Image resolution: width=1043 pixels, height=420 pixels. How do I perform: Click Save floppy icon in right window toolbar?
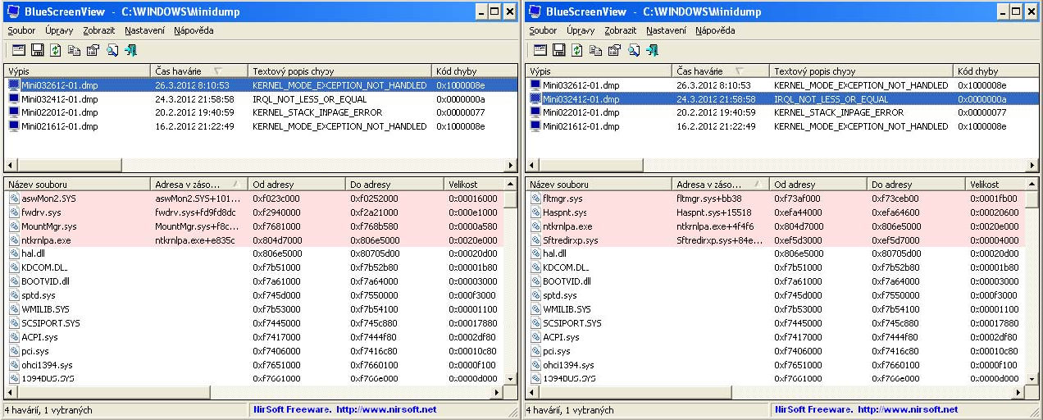[557, 50]
